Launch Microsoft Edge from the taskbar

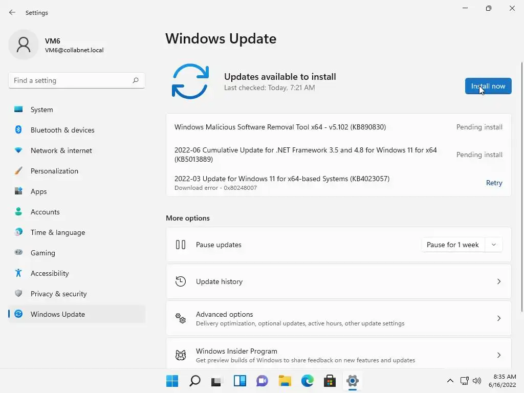click(x=307, y=381)
